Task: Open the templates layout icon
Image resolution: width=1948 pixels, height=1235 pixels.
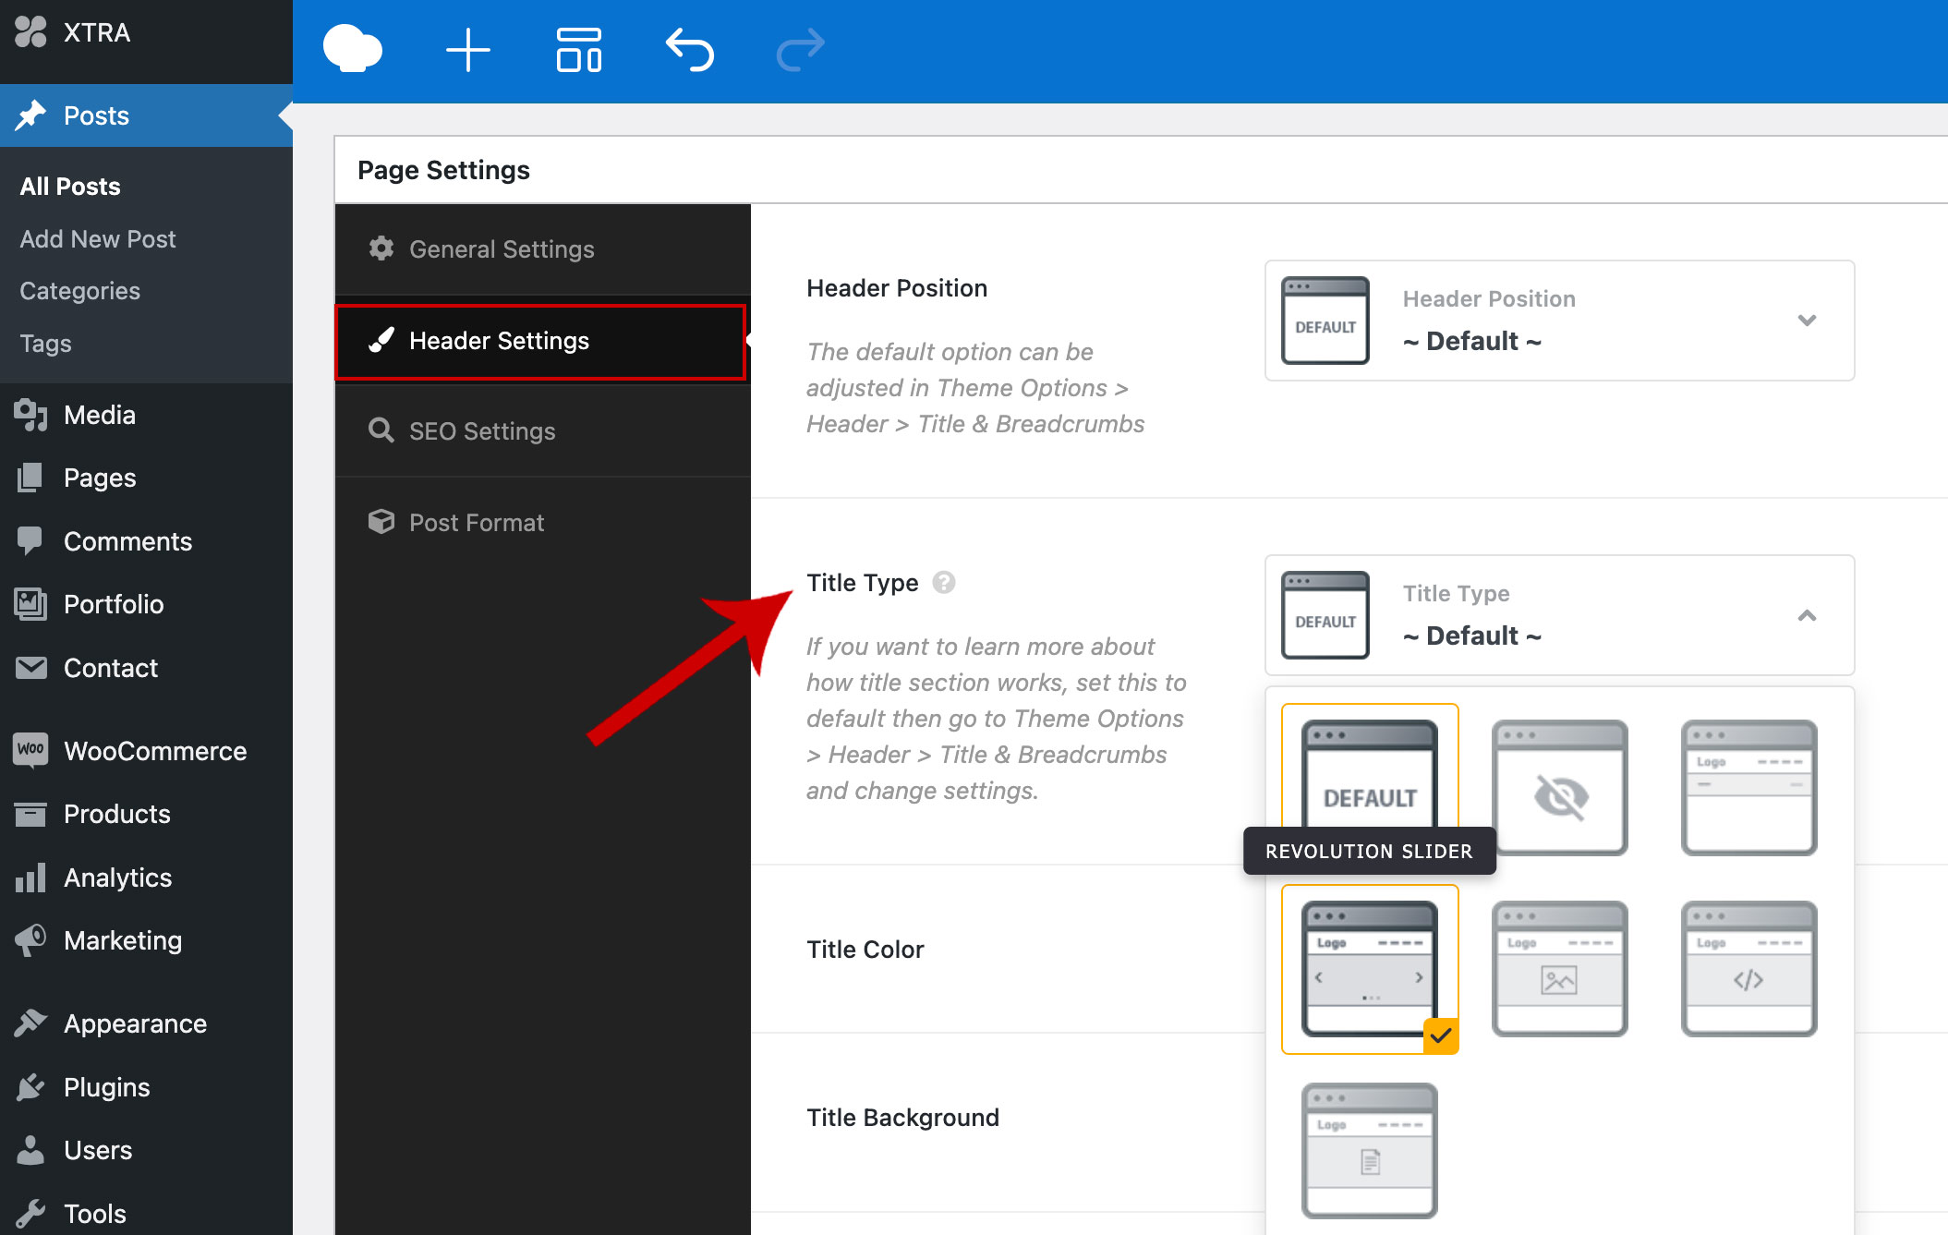Action: click(579, 50)
